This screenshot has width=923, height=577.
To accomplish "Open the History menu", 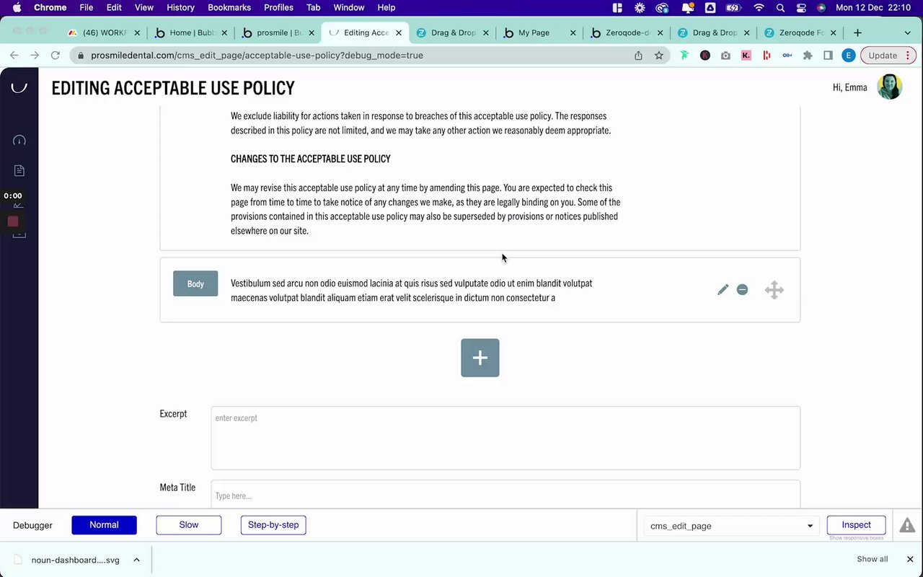I will coord(180,7).
